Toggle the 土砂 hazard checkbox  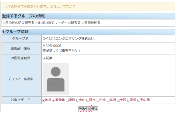tap(118, 100)
